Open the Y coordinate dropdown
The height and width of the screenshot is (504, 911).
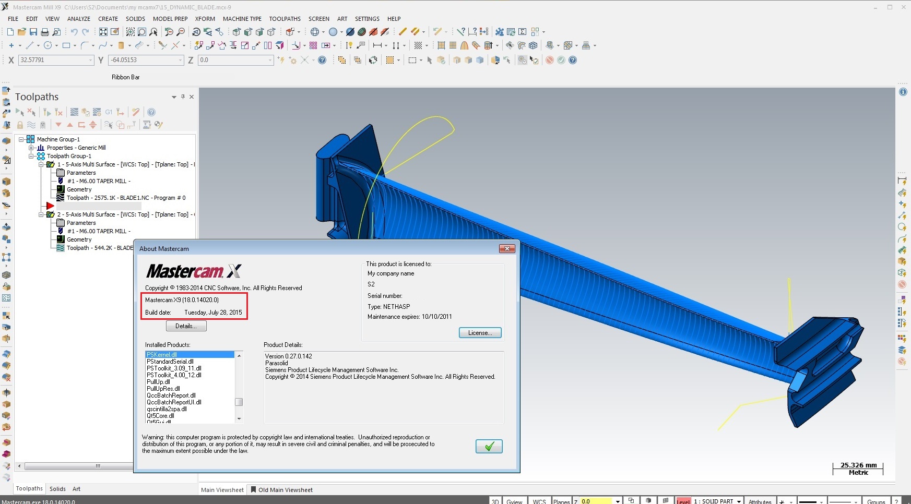(180, 60)
